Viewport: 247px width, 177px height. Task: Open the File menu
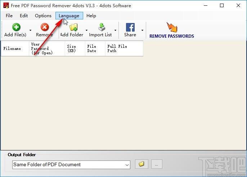tap(9, 16)
